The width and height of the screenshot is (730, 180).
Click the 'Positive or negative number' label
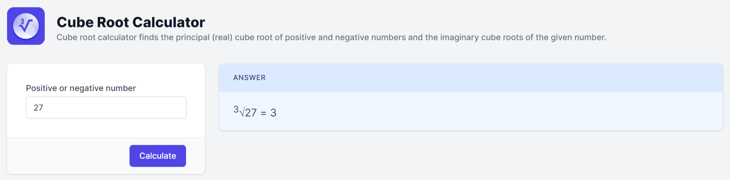tap(81, 88)
